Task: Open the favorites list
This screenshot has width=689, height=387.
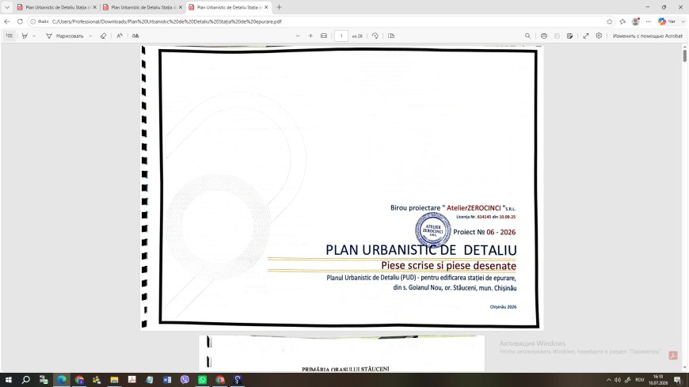Action: click(622, 21)
